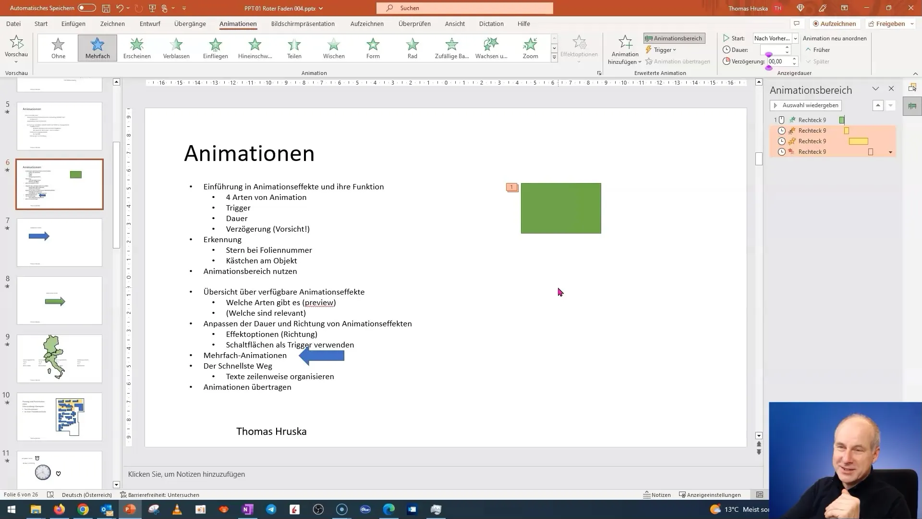The image size is (922, 519).
Task: Toggle Automatisches Speichern on/off
Action: [85, 8]
